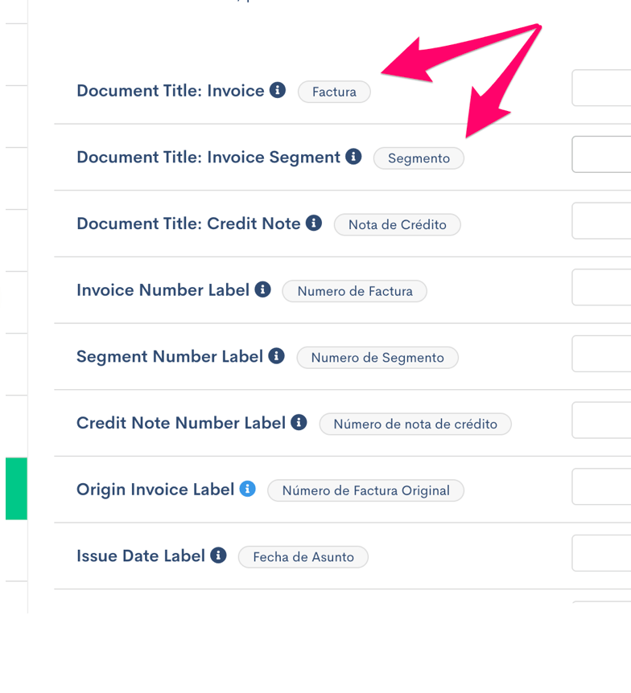Select the Número de Factura Original pill
The image size is (631, 693).
(365, 490)
